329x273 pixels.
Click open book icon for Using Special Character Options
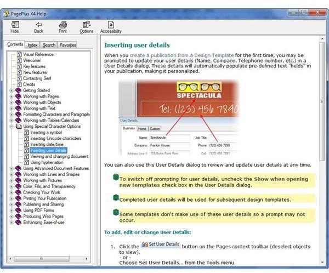pyautogui.click(x=19, y=126)
